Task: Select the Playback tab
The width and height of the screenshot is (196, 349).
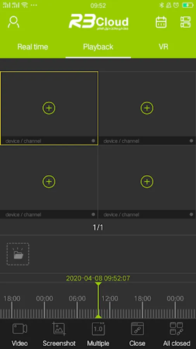Action: coord(98,47)
